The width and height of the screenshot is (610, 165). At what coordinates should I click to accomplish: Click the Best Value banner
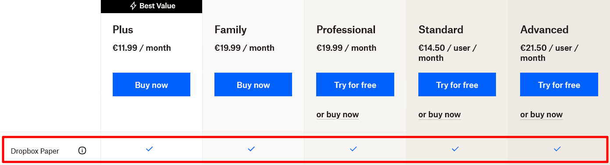[151, 6]
